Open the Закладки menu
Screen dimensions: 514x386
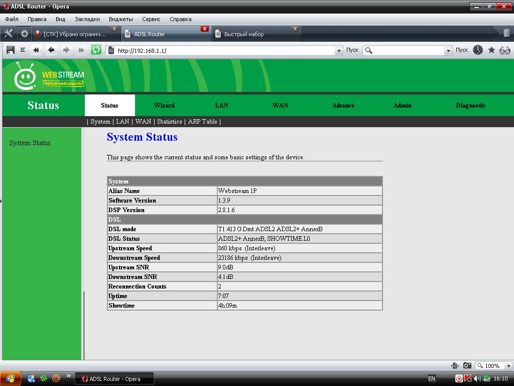(87, 19)
